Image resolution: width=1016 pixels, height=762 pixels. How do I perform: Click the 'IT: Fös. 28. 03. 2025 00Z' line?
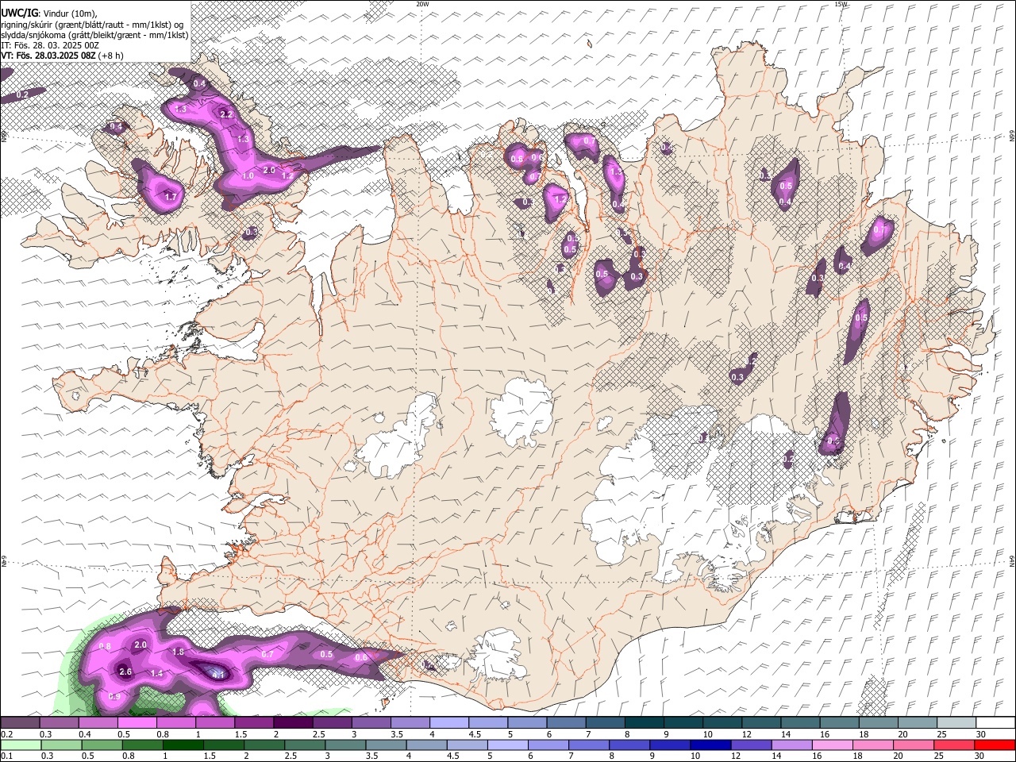[x=50, y=45]
